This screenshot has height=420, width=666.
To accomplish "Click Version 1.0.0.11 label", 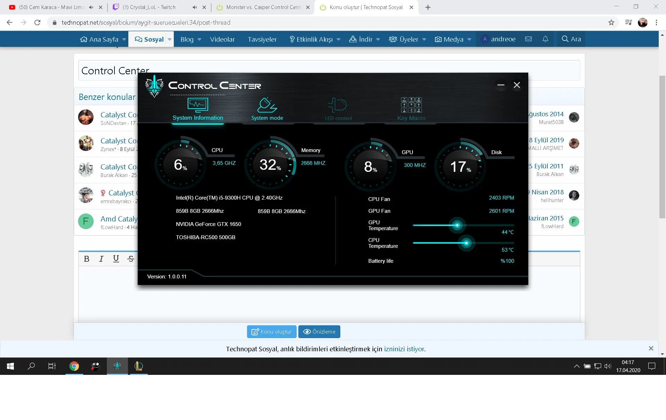I will (166, 277).
